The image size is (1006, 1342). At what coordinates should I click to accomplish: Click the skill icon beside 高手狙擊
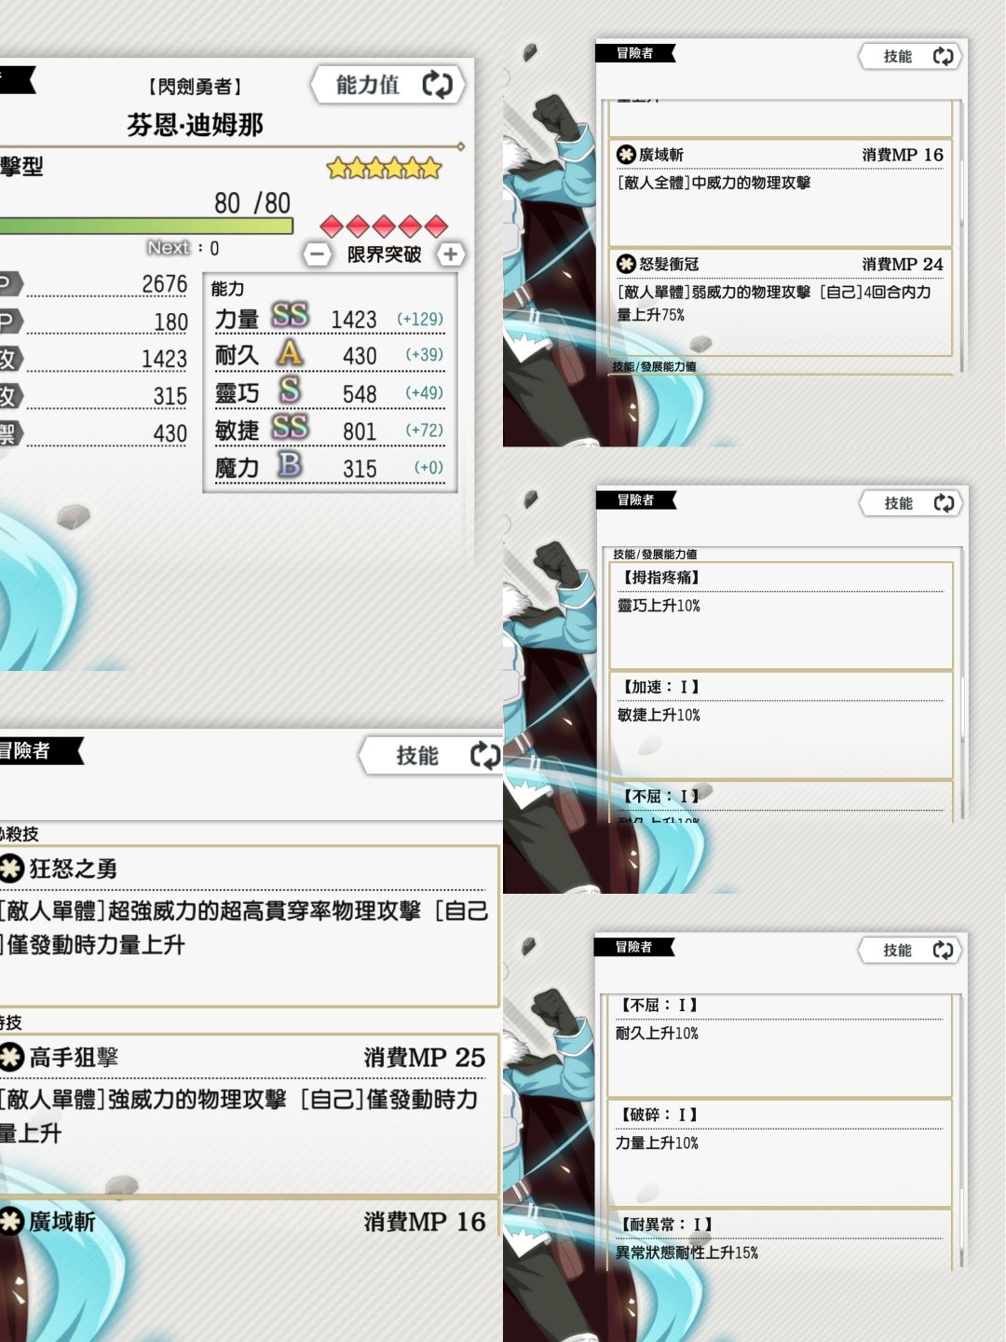pyautogui.click(x=11, y=1057)
